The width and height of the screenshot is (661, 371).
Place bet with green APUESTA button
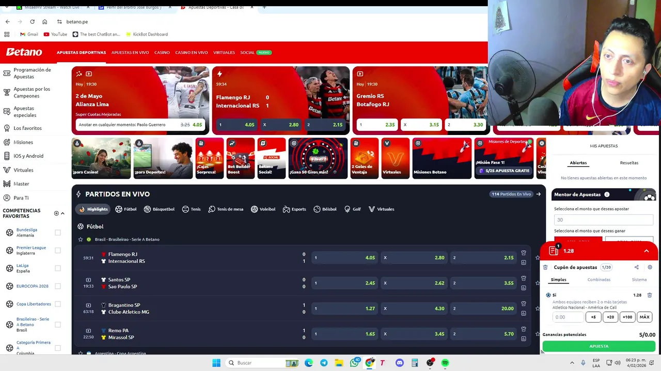(599, 346)
